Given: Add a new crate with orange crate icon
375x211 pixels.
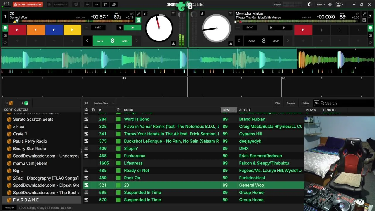Looking at the screenshot, I should (10, 103).
